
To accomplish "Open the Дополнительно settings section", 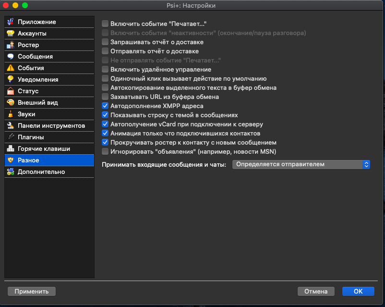I will [41, 172].
